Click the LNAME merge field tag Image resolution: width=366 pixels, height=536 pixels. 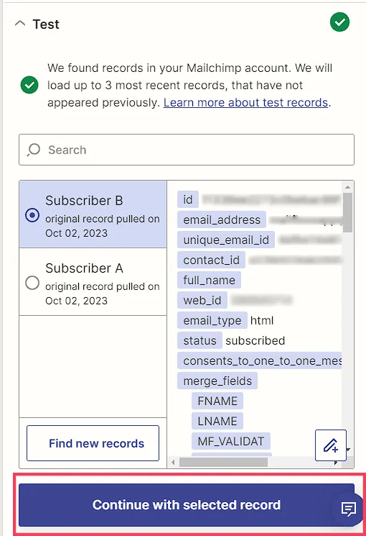point(217,421)
